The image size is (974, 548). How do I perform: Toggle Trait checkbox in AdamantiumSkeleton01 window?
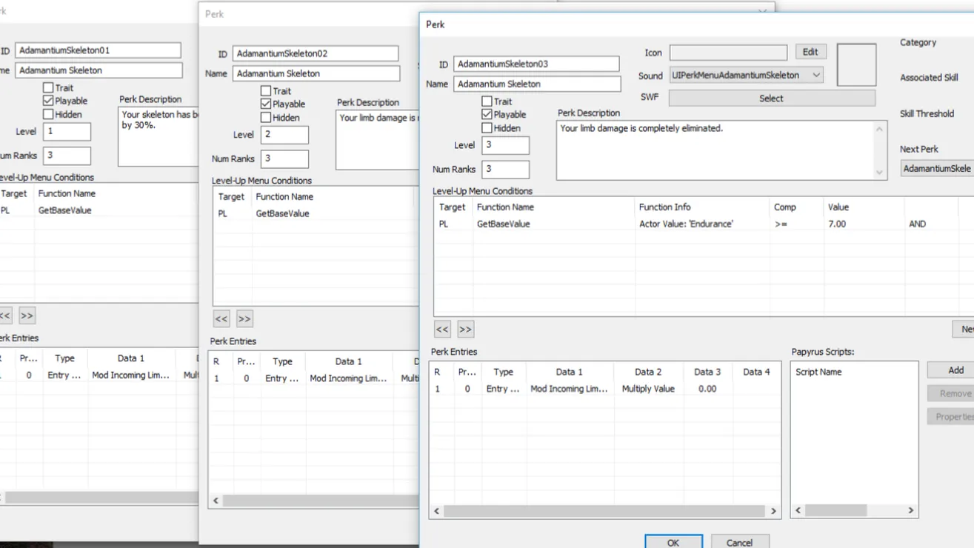pyautogui.click(x=47, y=88)
